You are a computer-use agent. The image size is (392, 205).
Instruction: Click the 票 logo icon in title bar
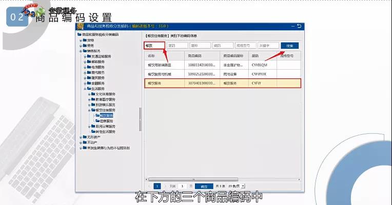coord(80,26)
